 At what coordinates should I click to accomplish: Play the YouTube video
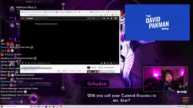[x=23, y=63]
